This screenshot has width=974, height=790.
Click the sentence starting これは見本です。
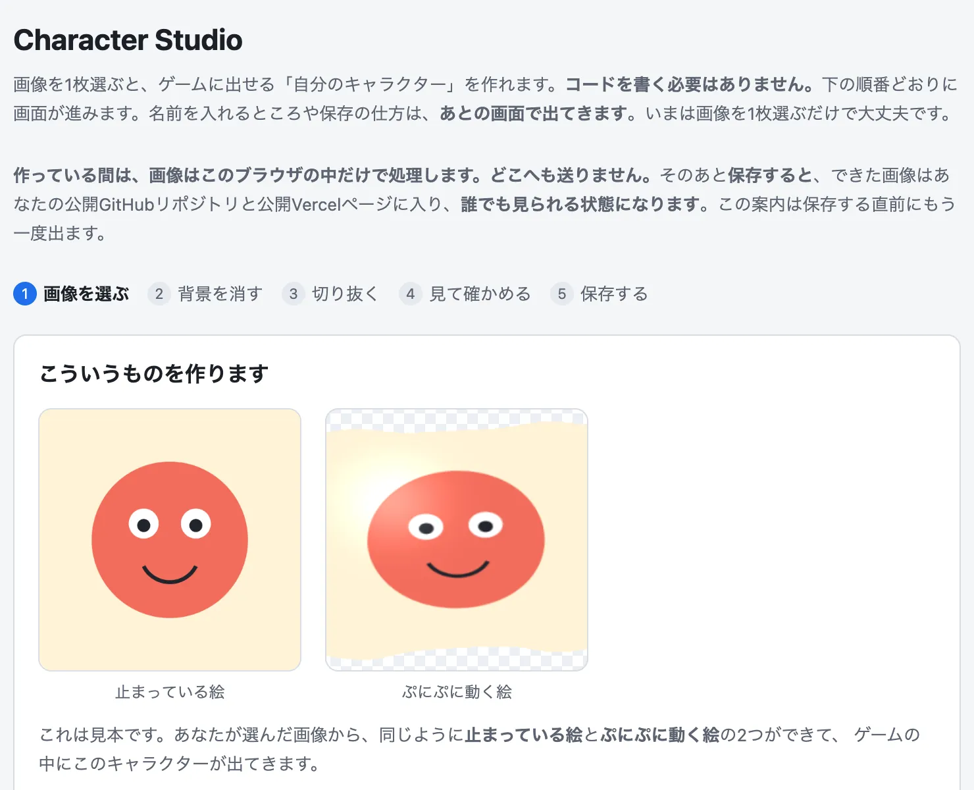480,749
